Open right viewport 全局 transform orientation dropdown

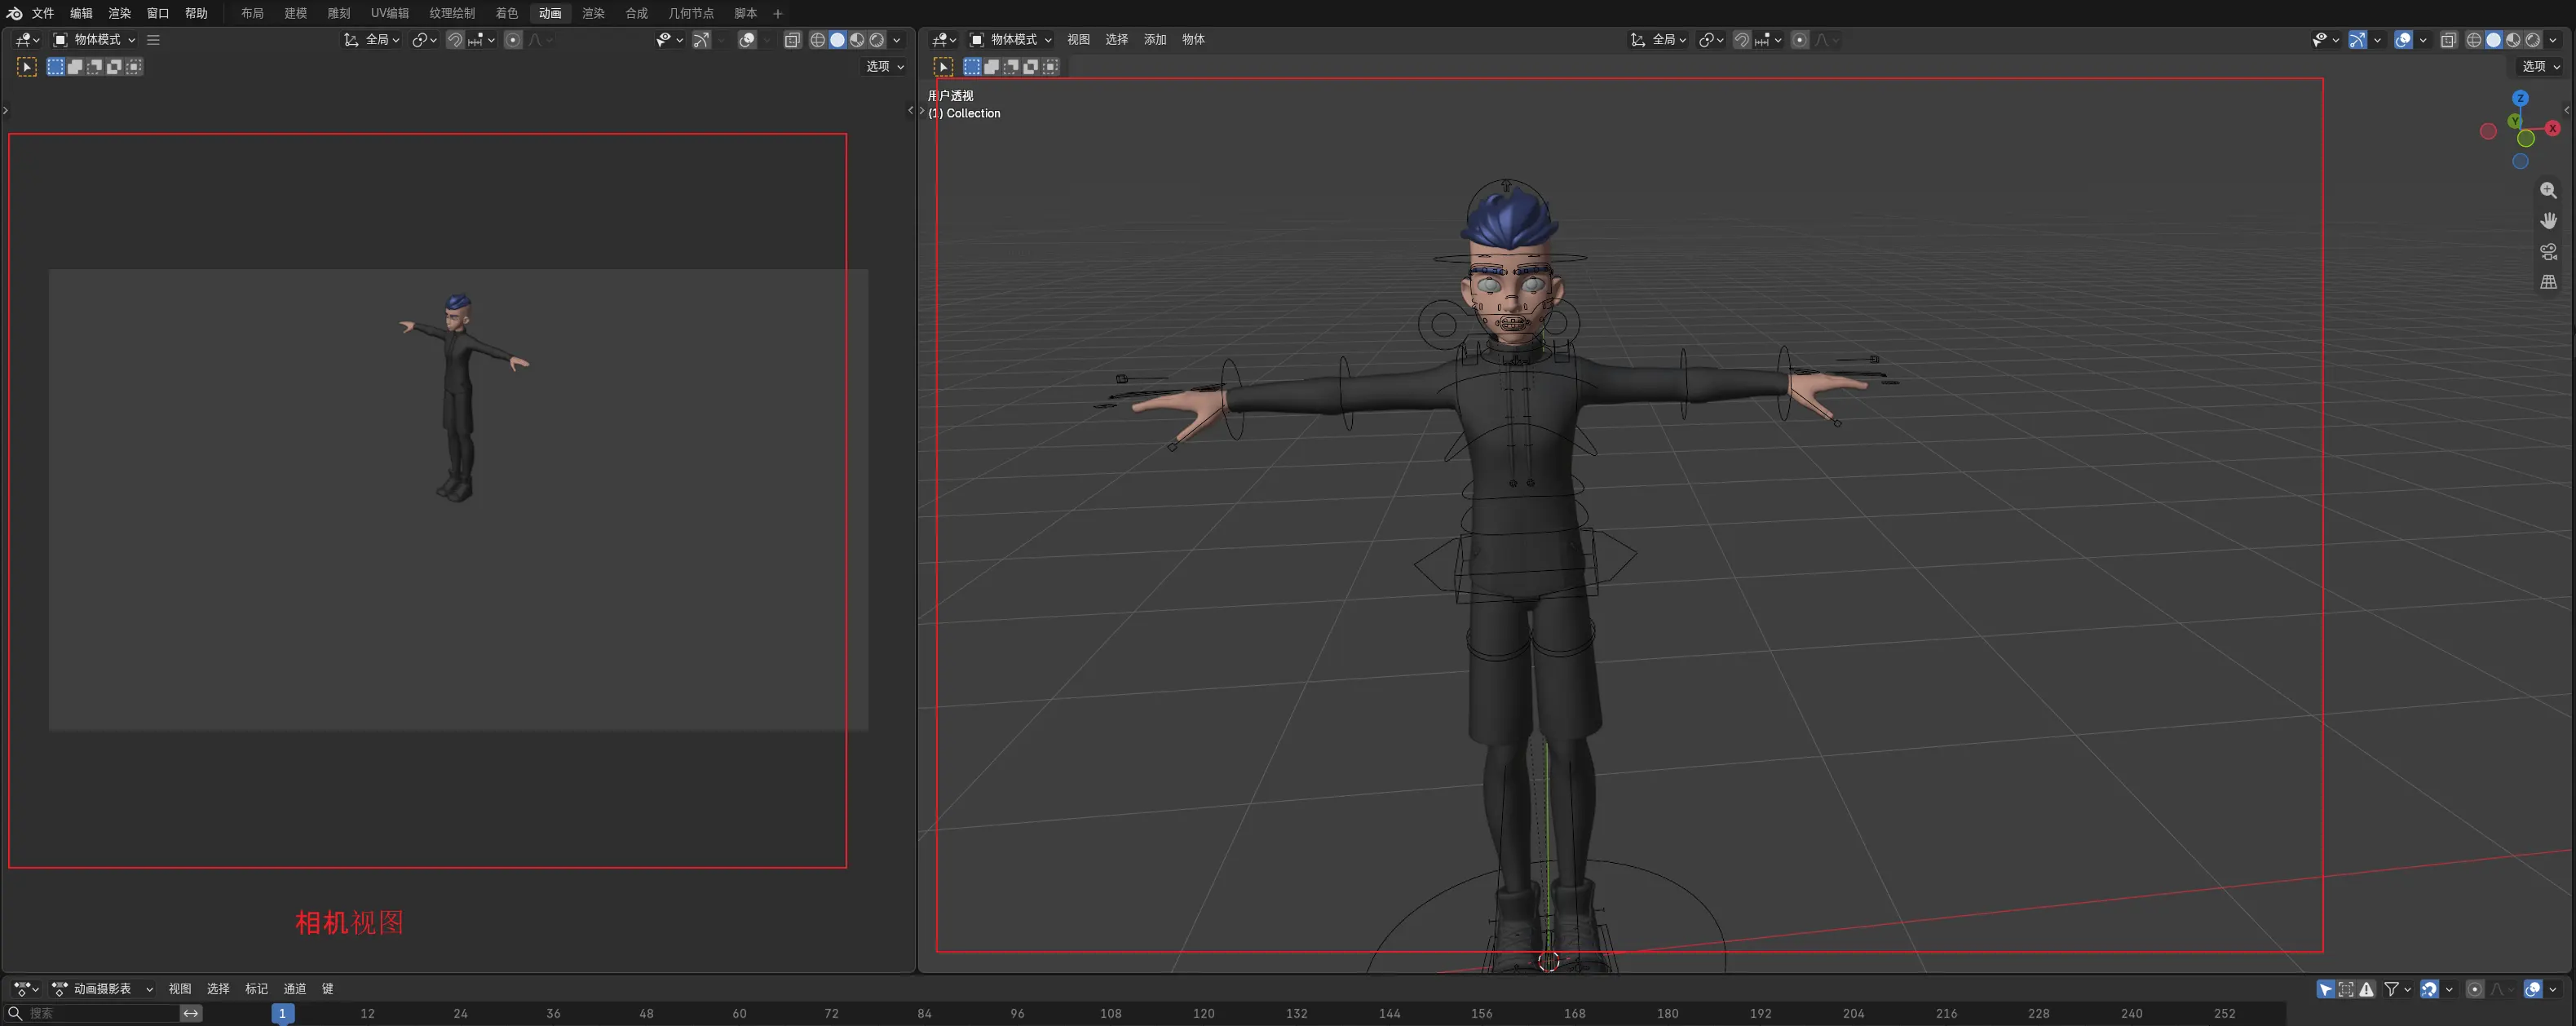(1658, 40)
